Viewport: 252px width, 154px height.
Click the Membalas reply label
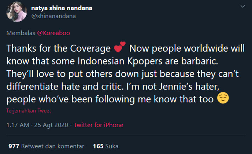pos(20,33)
